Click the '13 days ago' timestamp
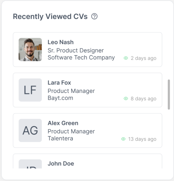This screenshot has width=174, height=181. pos(142,139)
